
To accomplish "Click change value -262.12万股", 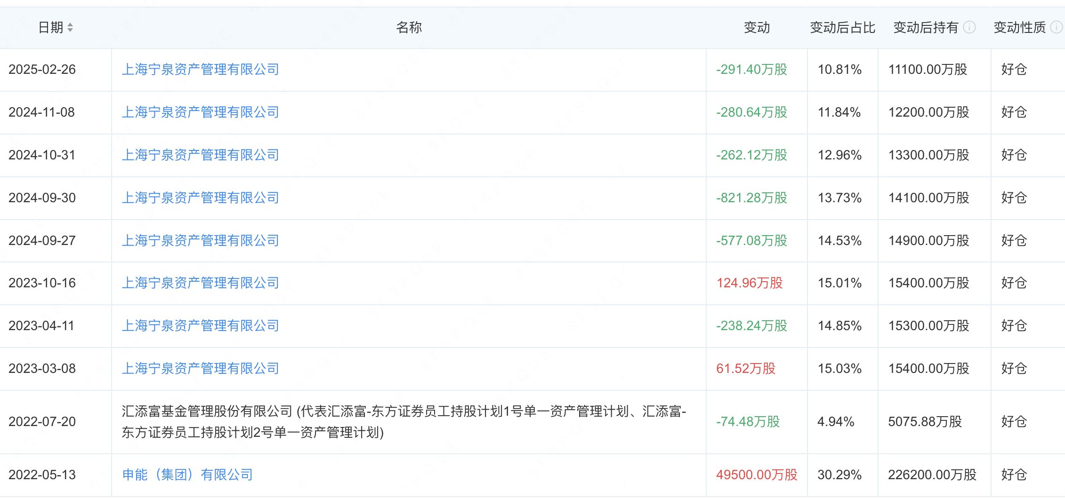I will tap(752, 155).
